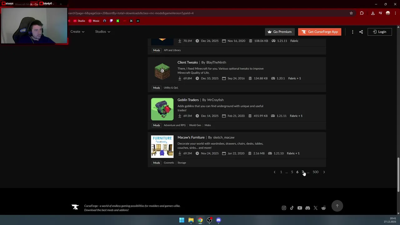The height and width of the screenshot is (225, 400).
Task: Click the CurseForge anvil logo in footer
Action: [75, 207]
